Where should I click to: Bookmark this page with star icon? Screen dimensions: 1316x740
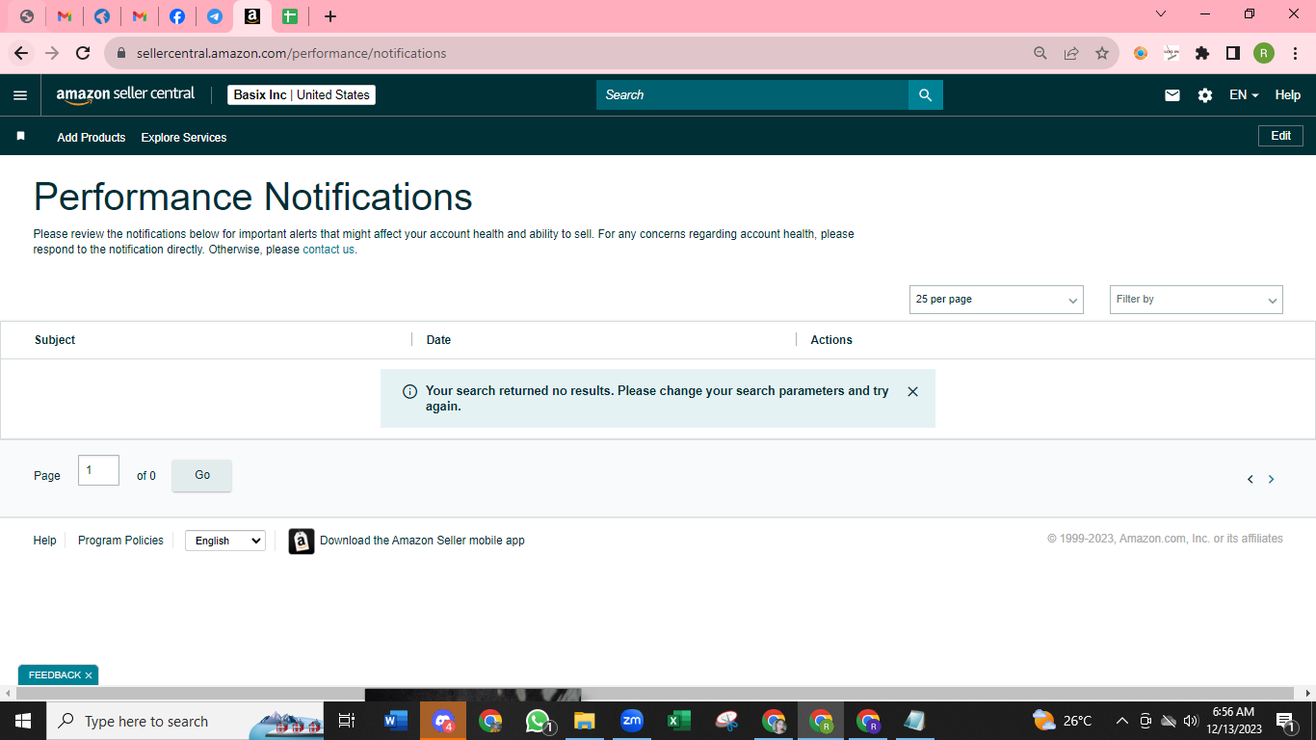1102,53
